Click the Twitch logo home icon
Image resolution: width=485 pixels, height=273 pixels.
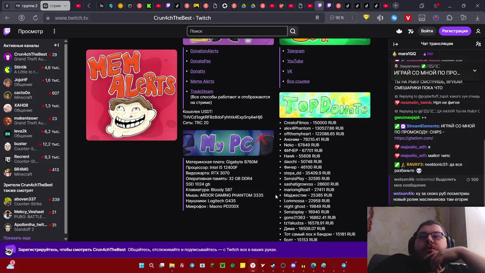7,31
